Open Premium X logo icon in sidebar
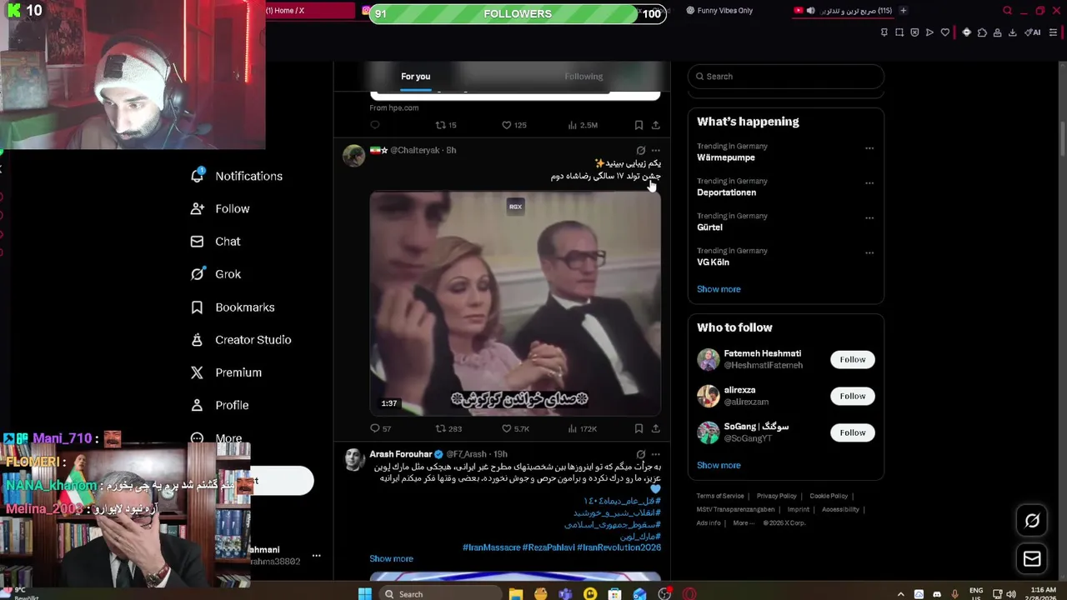1067x600 pixels. tap(197, 372)
